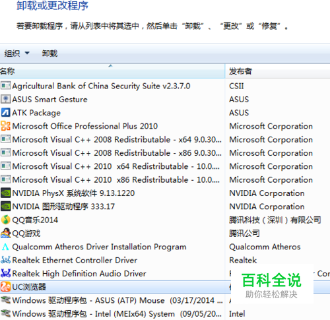Select Qualcomm Atheros Driver Installation Program
330x320 pixels.
point(99,247)
